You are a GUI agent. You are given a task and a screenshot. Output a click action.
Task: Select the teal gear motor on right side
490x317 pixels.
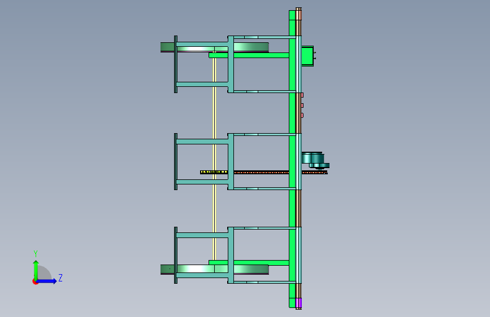click(x=315, y=160)
